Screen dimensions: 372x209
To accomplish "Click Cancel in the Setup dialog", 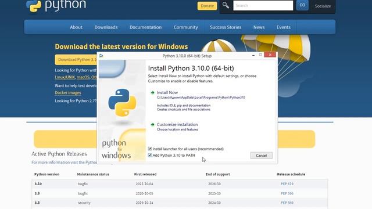I will [261, 156].
